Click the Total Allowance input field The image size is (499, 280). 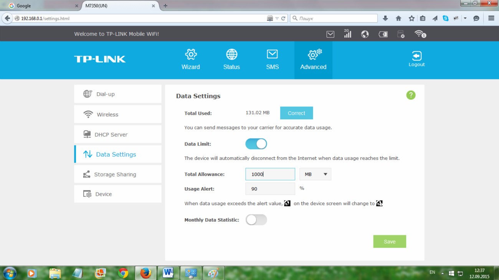(x=270, y=174)
